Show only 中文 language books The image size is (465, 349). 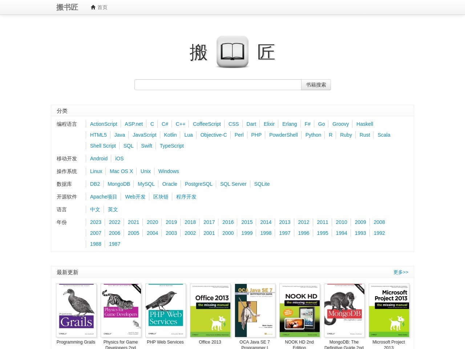coord(95,209)
